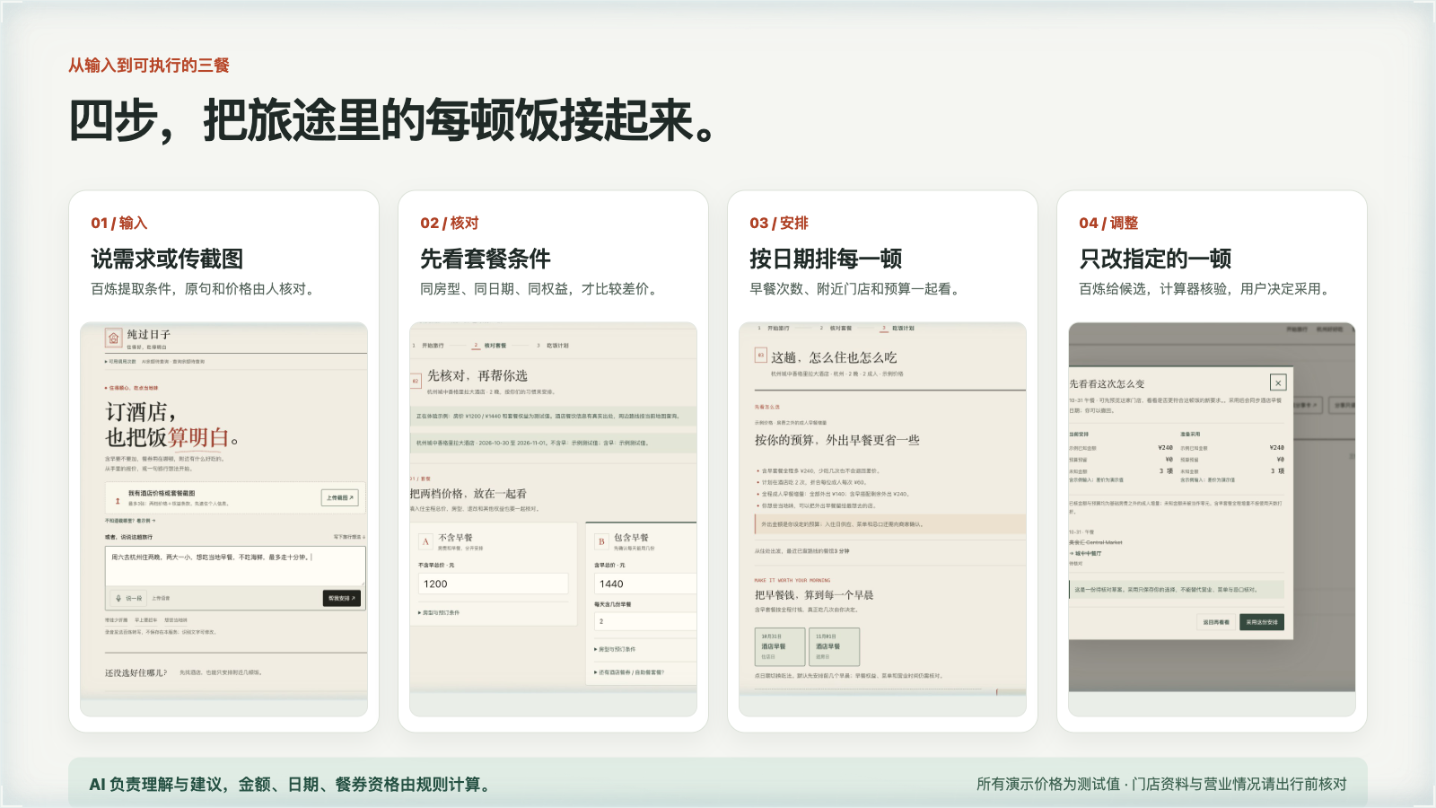Click the heading 按日期排每一顿
The image size is (1436, 808).
pyautogui.click(x=826, y=259)
